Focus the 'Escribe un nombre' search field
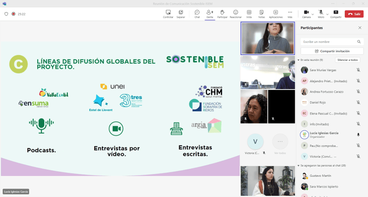Image resolution: width=368 pixels, height=197 pixels. coord(332,42)
